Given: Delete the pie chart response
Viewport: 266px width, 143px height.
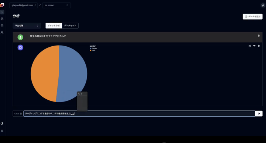Looking at the screenshot, I should pos(259,46).
